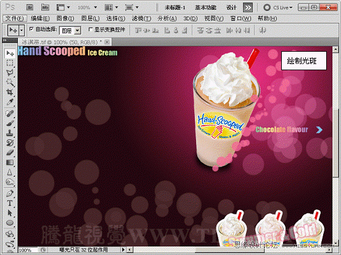Launch Mini Bridge (Mb) button
Image resolution: width=341 pixels, height=255 pixels.
coord(45,7)
